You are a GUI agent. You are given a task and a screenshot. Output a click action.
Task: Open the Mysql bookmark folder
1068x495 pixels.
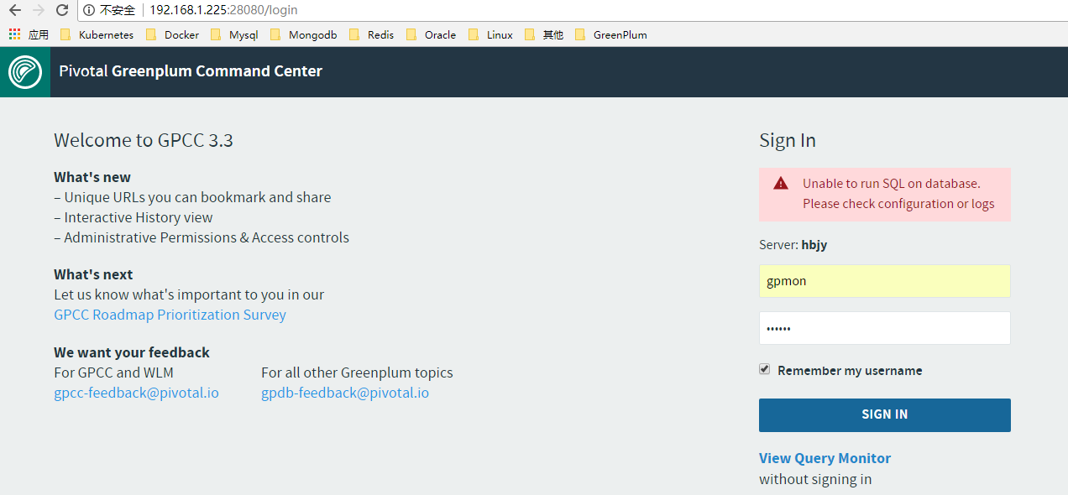pos(233,34)
